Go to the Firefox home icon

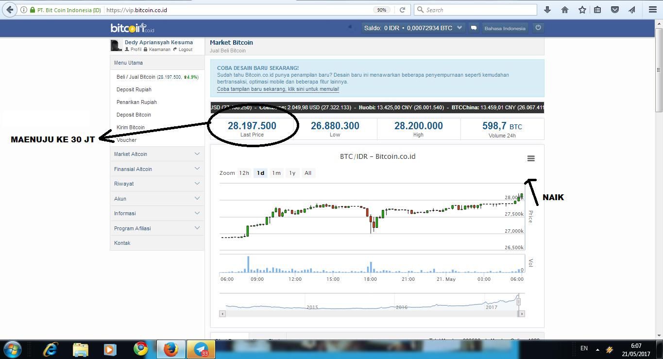click(564, 10)
